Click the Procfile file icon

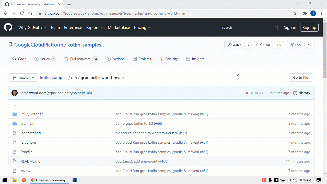pos(15,152)
